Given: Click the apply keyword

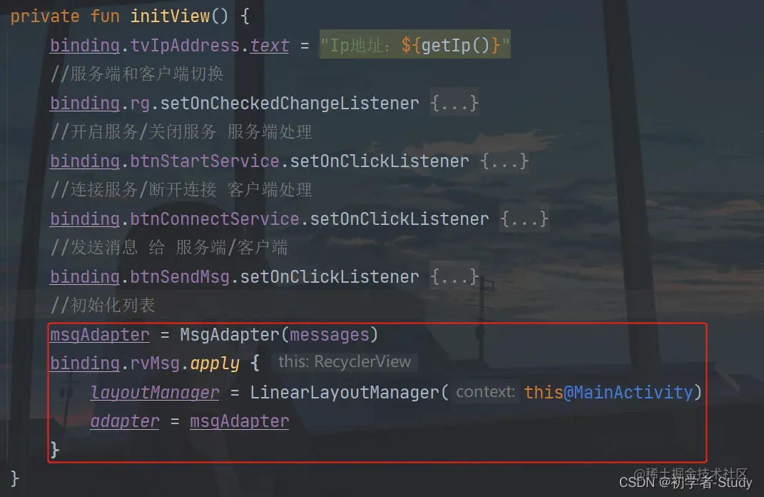Looking at the screenshot, I should (x=215, y=363).
